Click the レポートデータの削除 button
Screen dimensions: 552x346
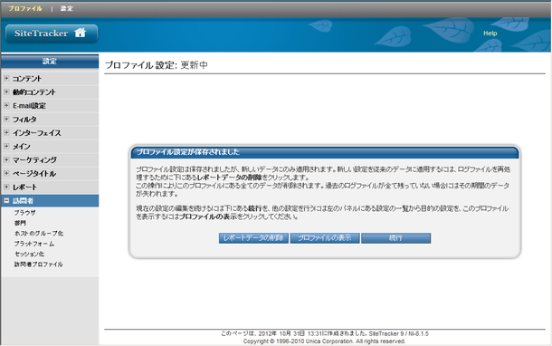click(253, 238)
